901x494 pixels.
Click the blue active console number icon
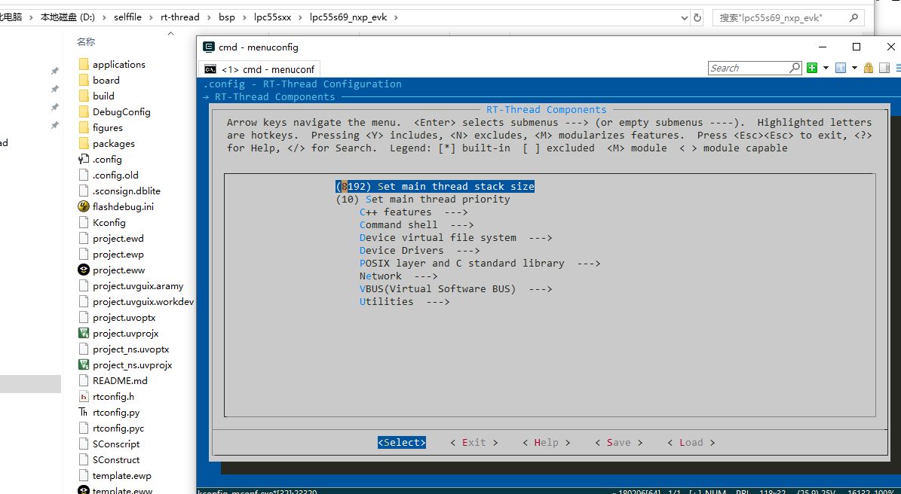point(841,68)
